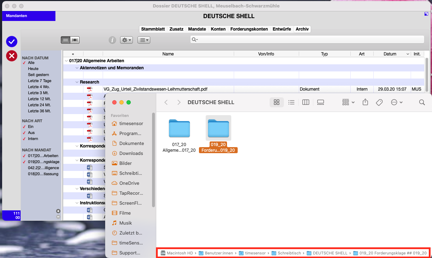Open the Finder group-by dropdown

348,102
